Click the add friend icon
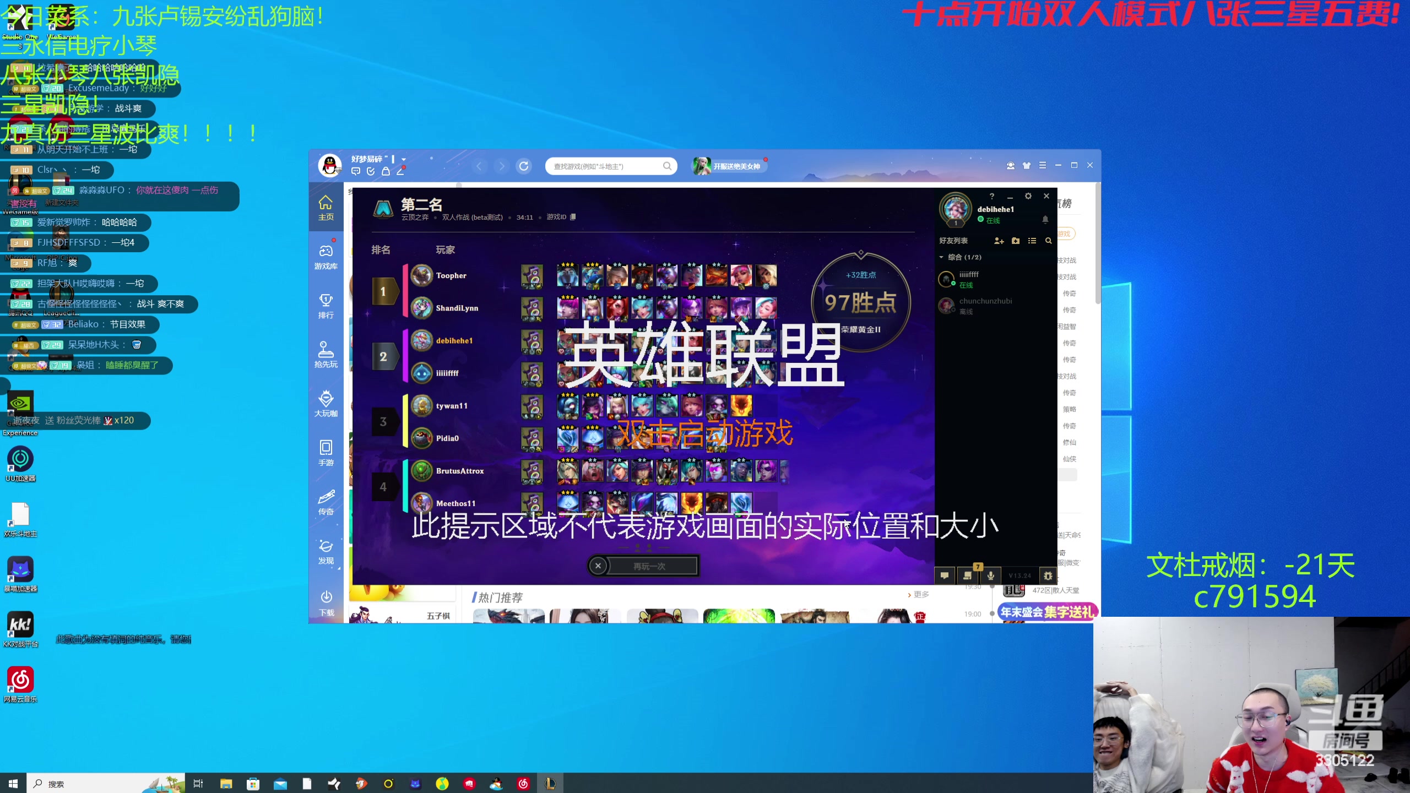1410x793 pixels. (999, 241)
